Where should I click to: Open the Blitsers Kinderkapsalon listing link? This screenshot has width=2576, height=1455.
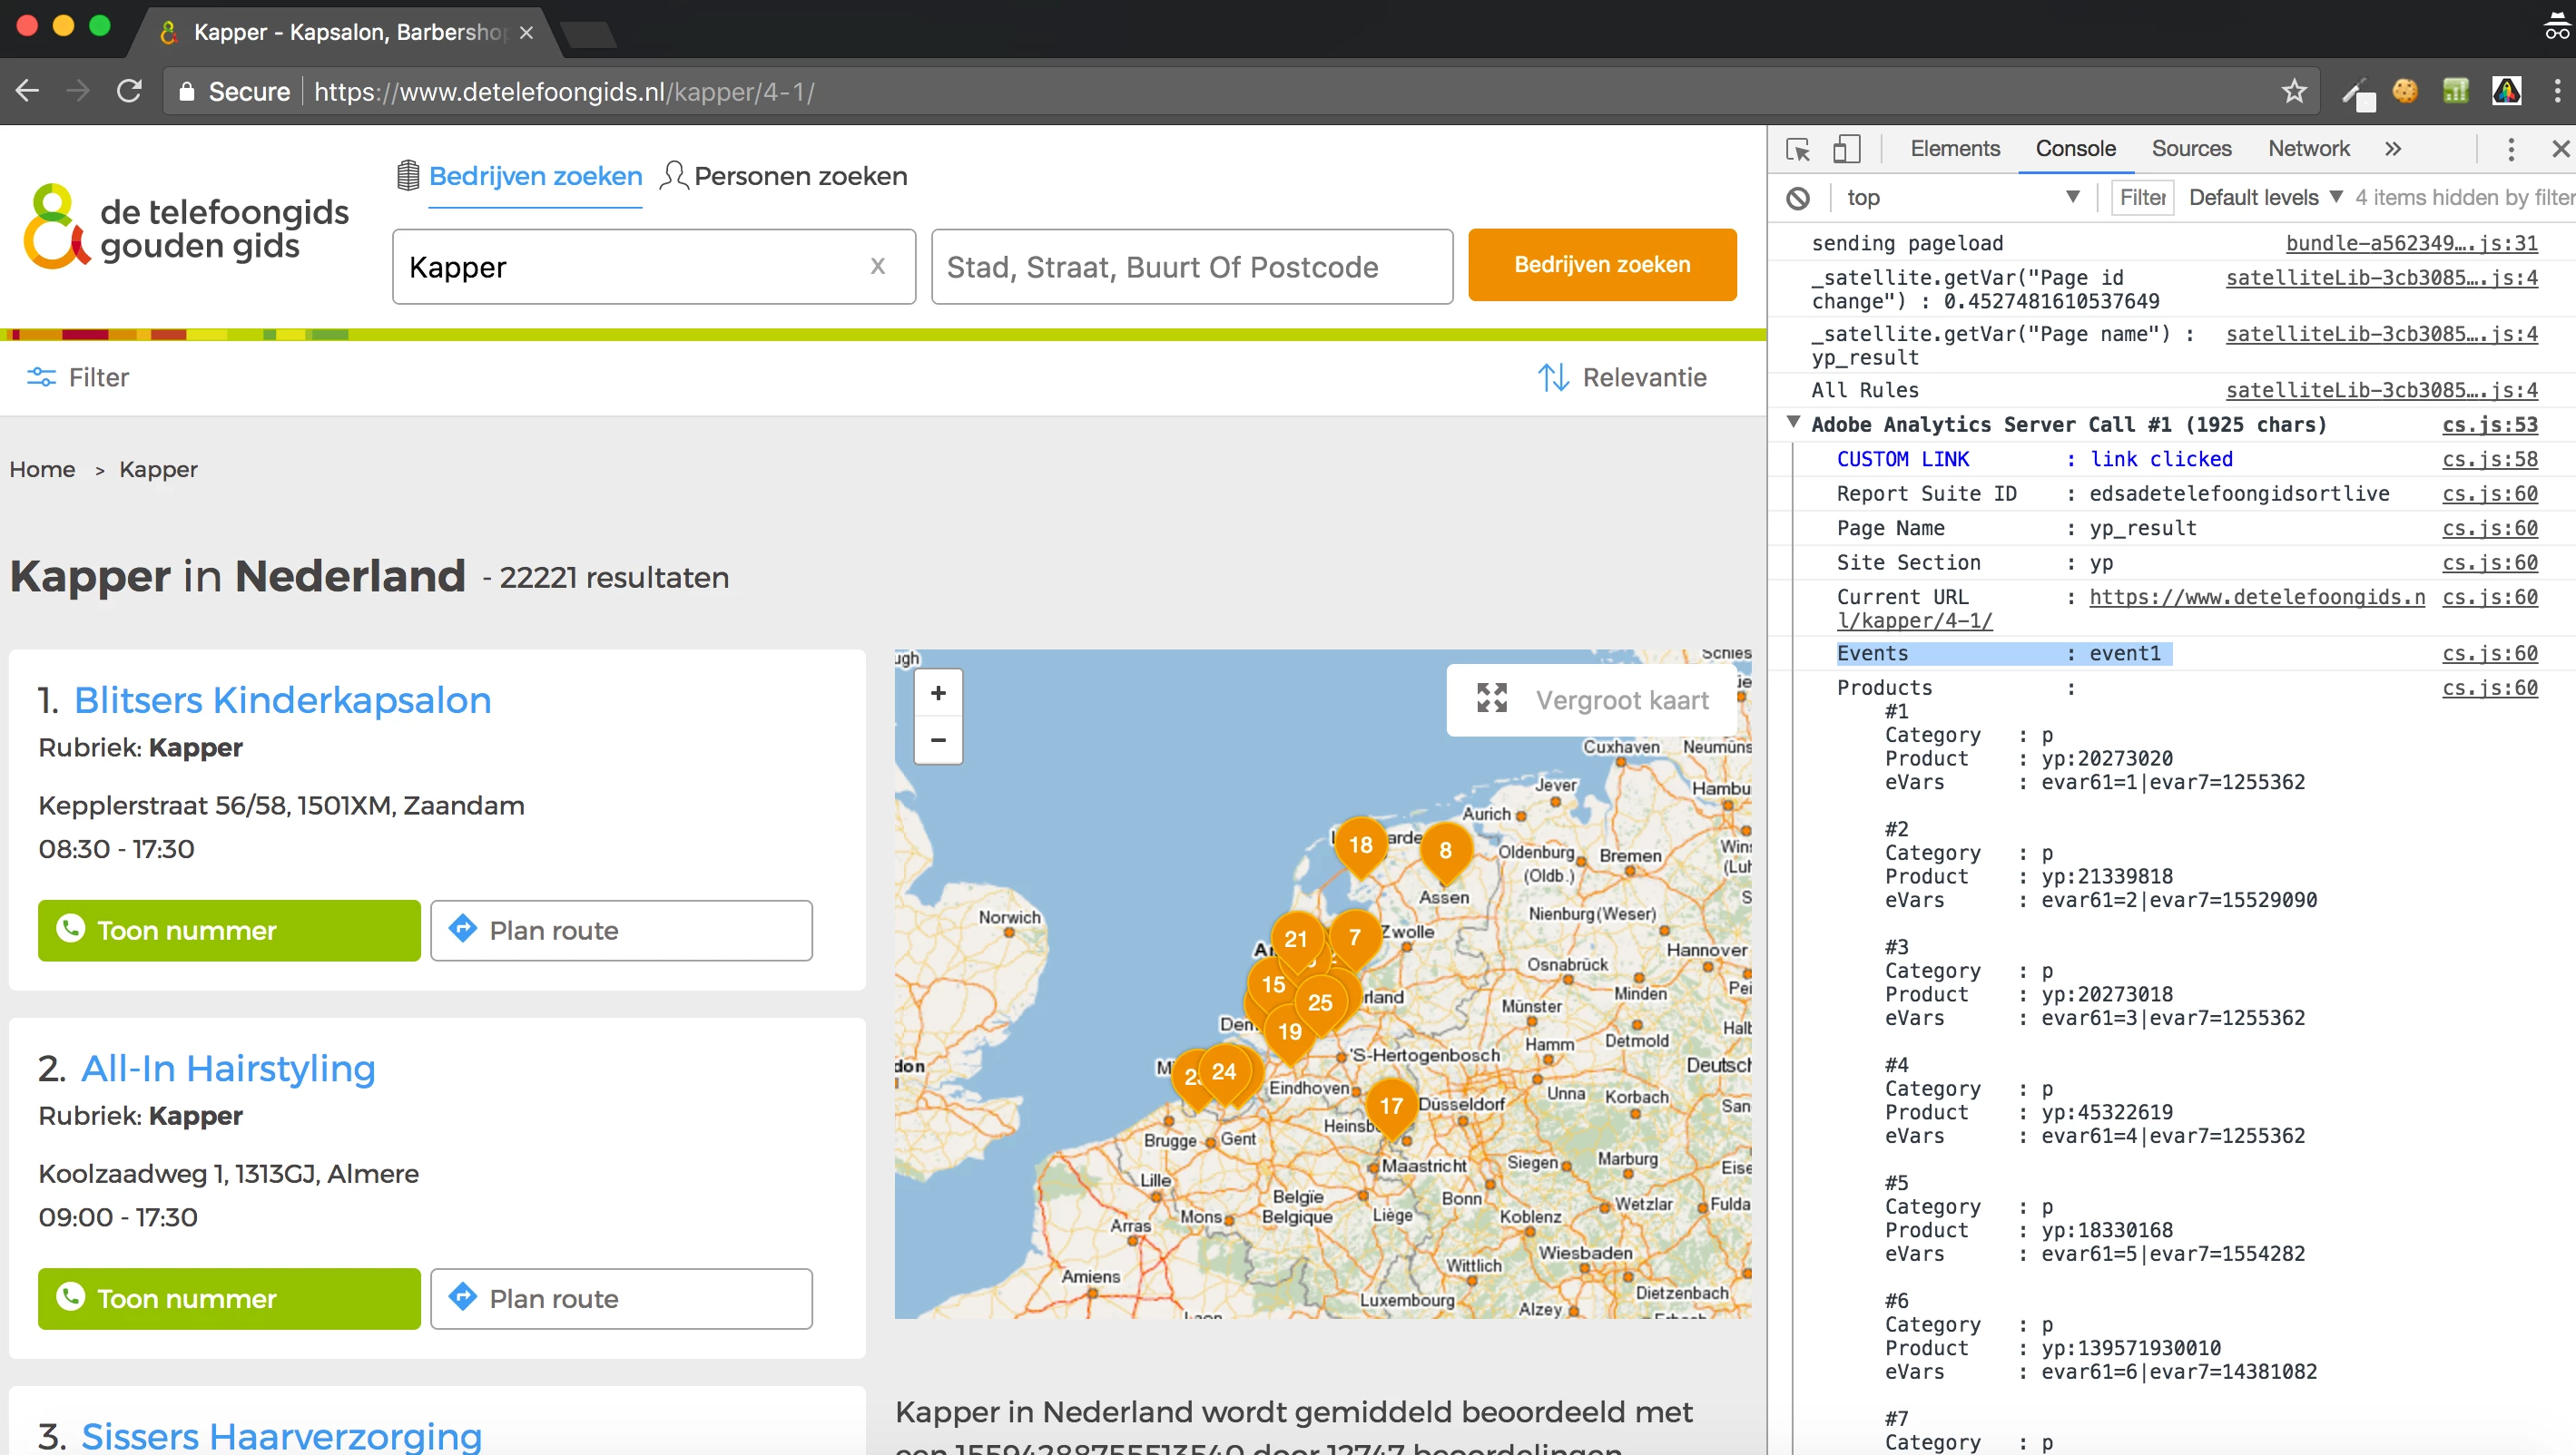coord(283,699)
